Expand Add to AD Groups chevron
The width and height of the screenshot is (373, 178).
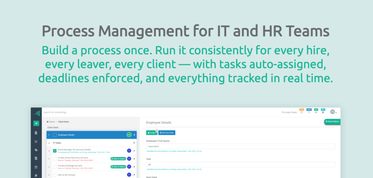point(134,175)
